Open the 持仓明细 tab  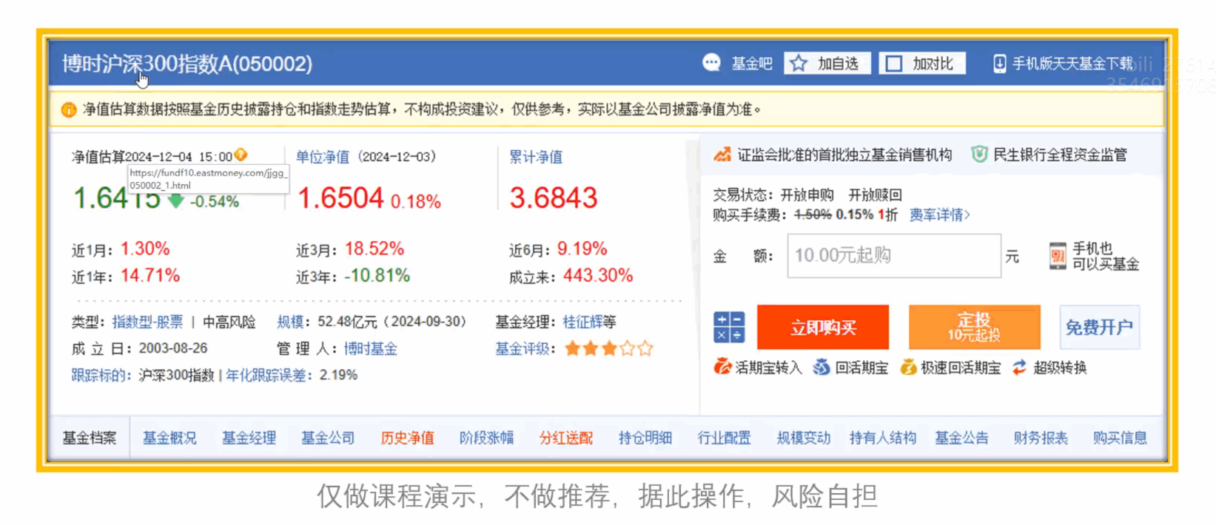tap(645, 438)
